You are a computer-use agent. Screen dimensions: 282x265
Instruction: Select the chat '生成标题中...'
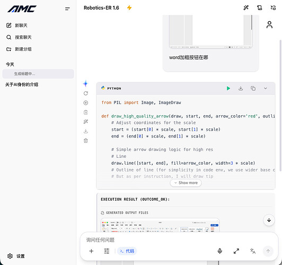click(38, 74)
